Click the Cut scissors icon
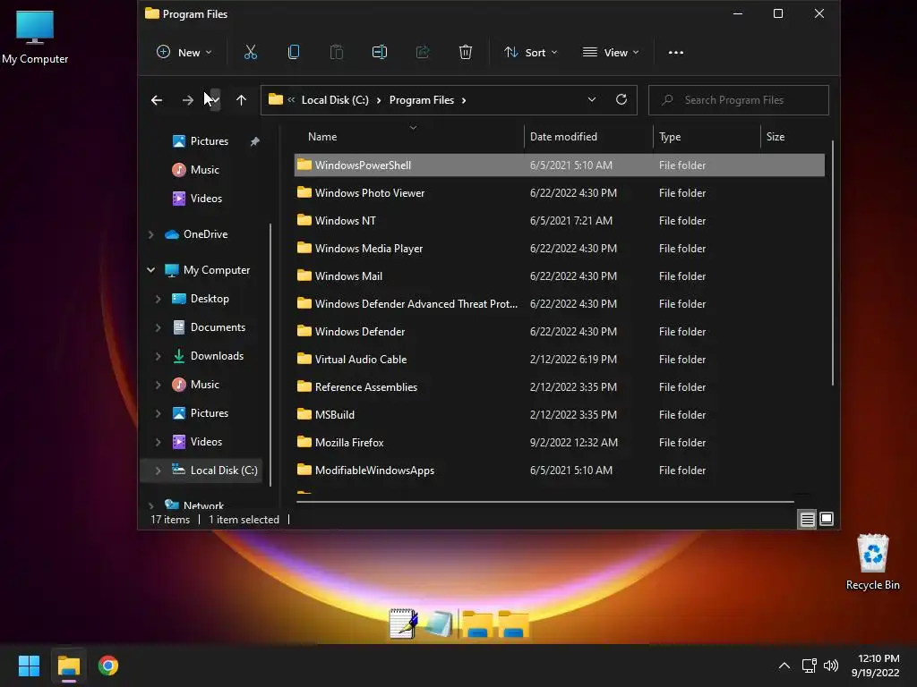Viewport: 917px width, 687px height. (x=251, y=53)
